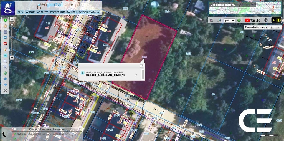This screenshot has width=284, height=141.
Task: Click the green checkmark beside 0.965s
Action: coord(15,134)
